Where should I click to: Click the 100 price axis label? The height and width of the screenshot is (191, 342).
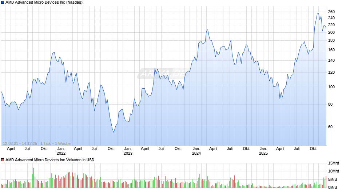331,87
